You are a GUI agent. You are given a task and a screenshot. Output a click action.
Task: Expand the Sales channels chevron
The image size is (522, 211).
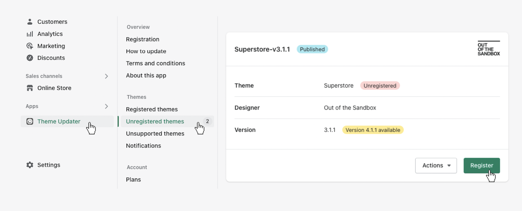(x=106, y=76)
